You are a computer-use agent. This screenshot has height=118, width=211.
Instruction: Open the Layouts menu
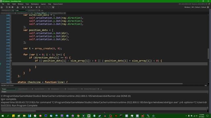click(x=43, y=4)
